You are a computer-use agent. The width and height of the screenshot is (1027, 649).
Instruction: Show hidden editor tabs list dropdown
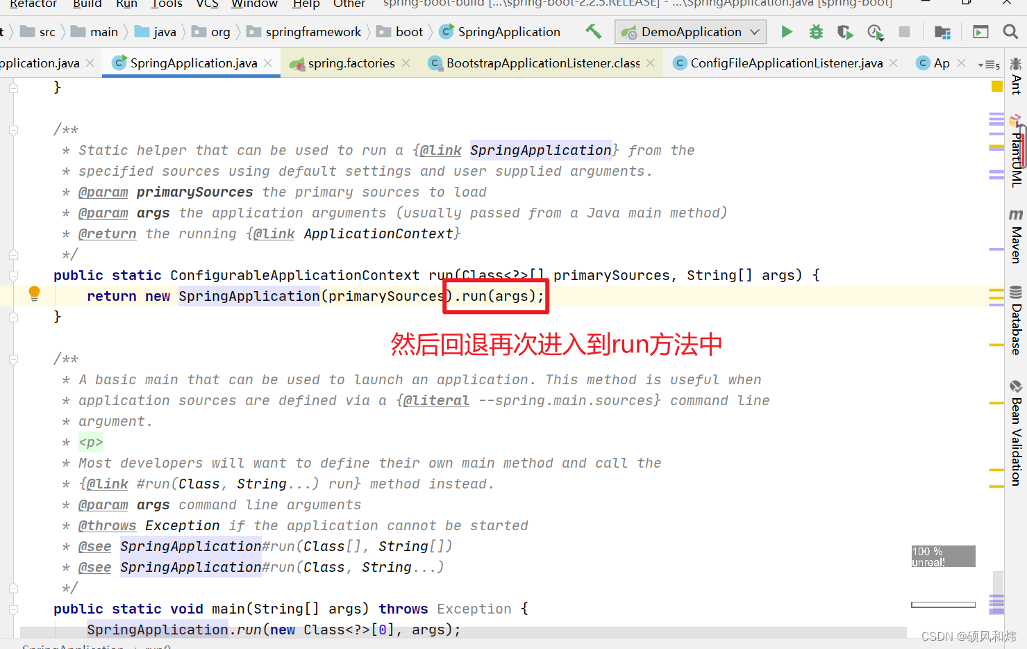click(x=989, y=64)
